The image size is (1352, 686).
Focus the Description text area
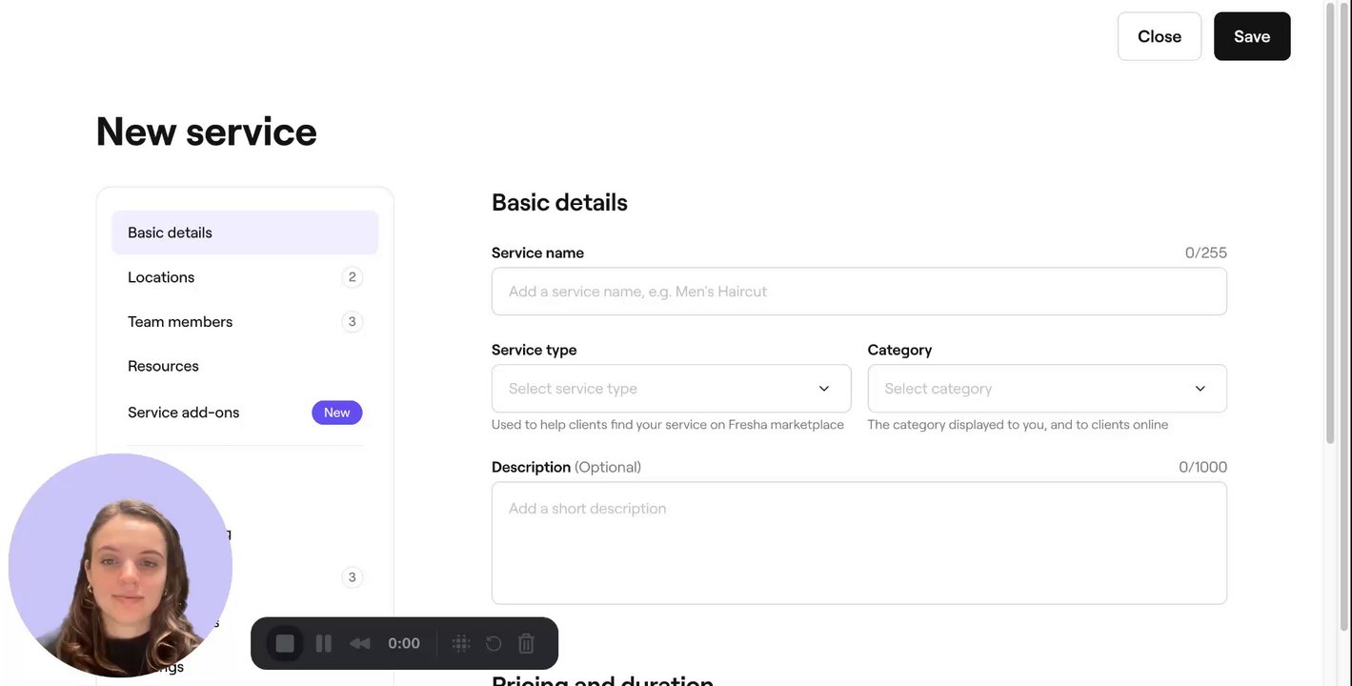point(858,543)
